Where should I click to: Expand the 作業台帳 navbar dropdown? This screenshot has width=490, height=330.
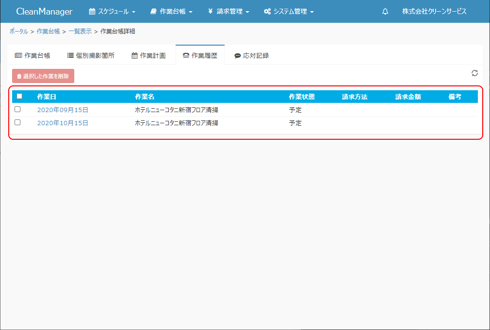tap(171, 12)
